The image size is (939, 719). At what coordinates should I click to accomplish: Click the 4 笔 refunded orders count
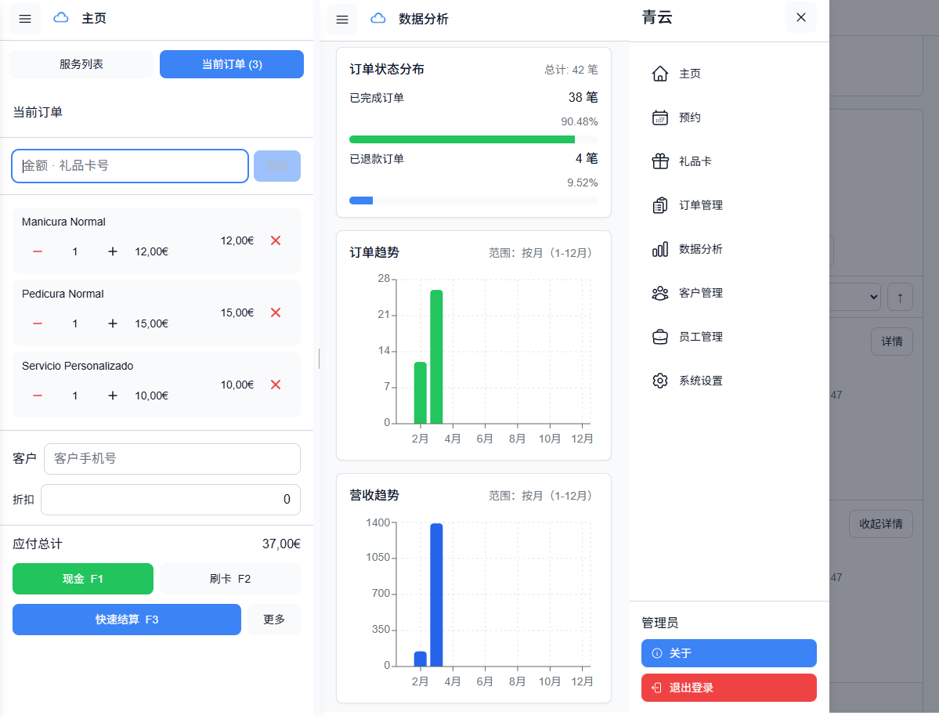pyautogui.click(x=587, y=159)
